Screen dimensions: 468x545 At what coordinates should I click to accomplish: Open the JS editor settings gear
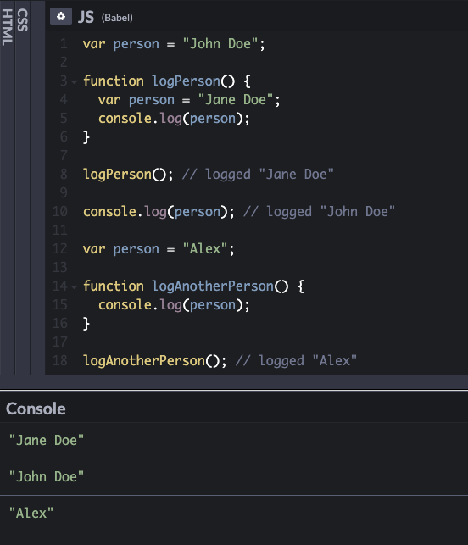[x=61, y=16]
